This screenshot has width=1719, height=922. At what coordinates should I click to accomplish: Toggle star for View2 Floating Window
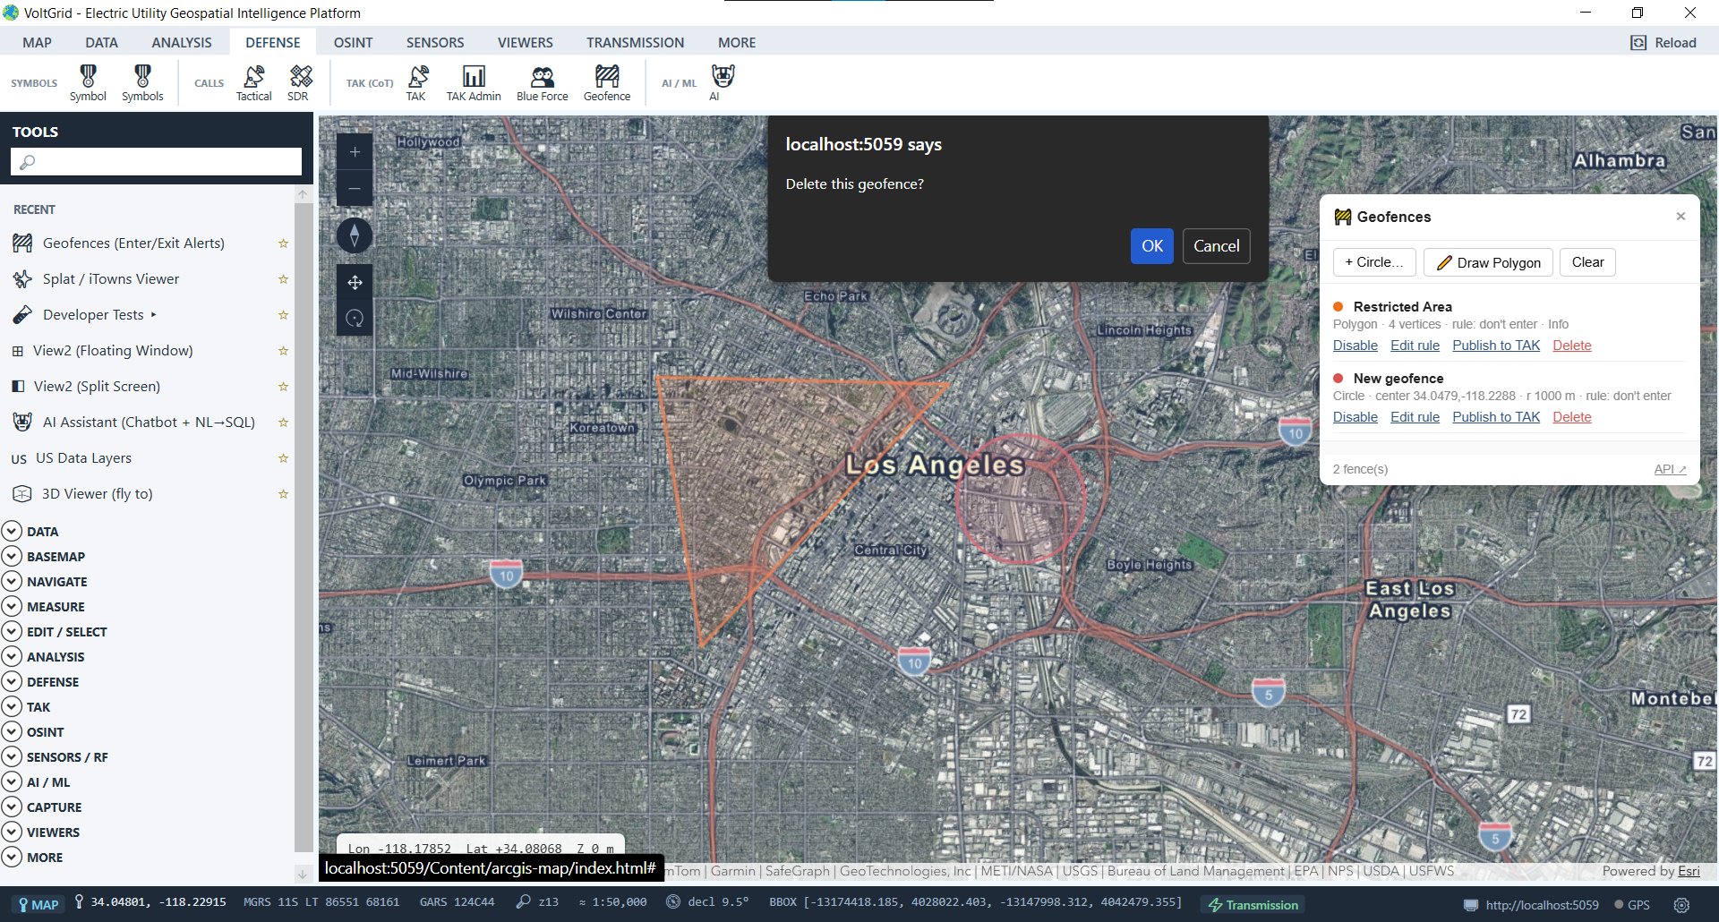coord(283,351)
